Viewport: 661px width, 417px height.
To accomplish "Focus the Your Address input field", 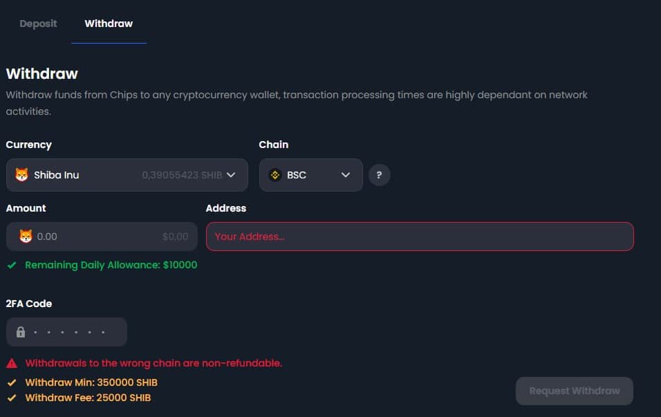I will [x=420, y=237].
